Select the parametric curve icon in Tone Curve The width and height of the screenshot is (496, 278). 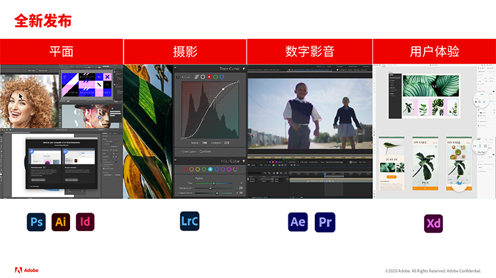click(x=196, y=77)
